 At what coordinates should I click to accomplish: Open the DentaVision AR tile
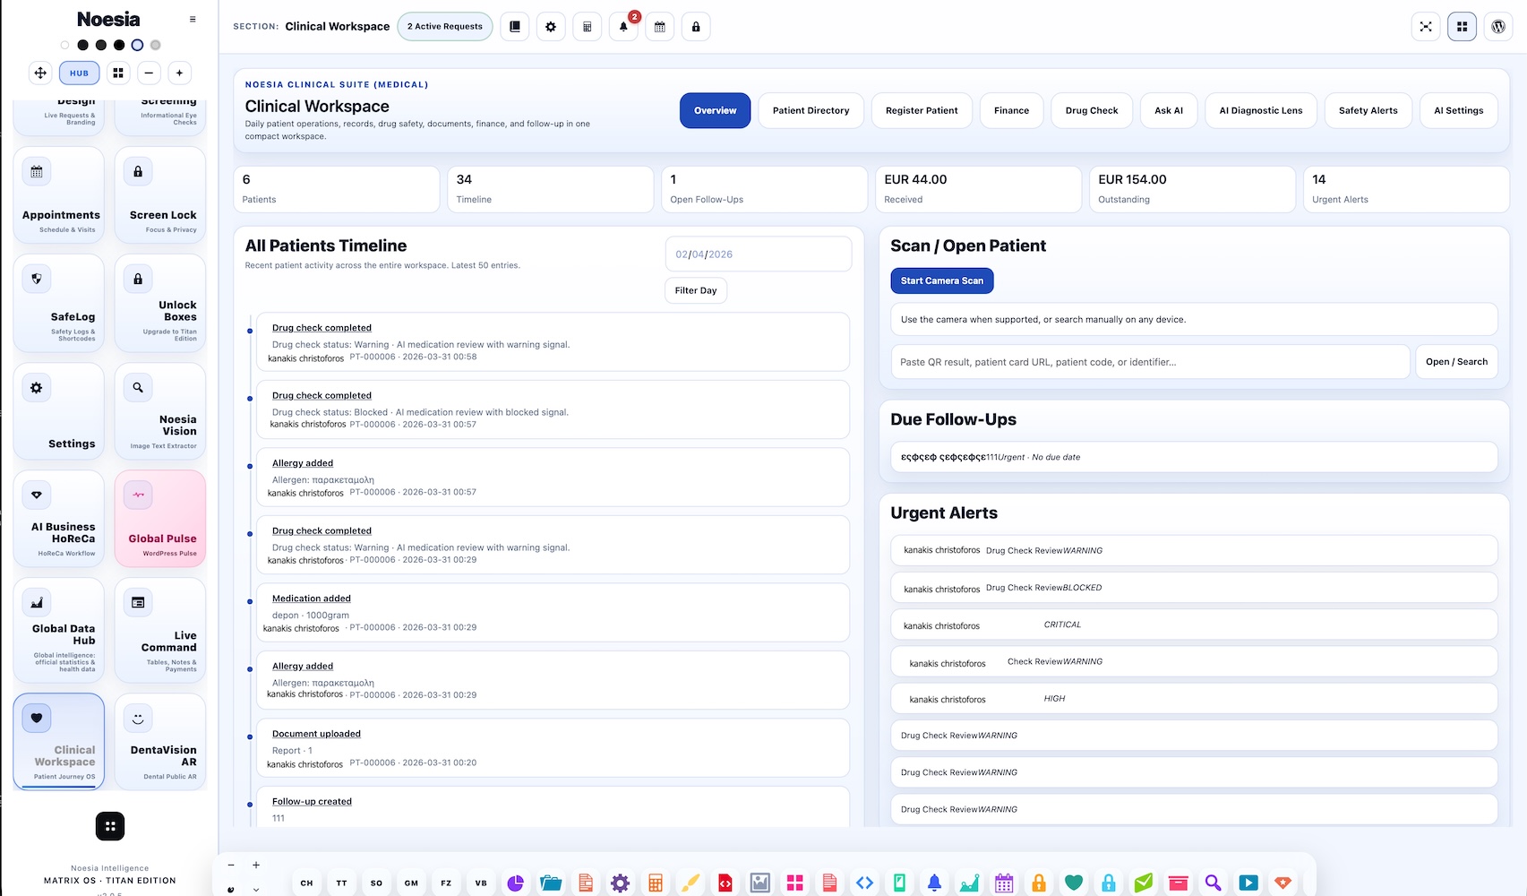[160, 742]
